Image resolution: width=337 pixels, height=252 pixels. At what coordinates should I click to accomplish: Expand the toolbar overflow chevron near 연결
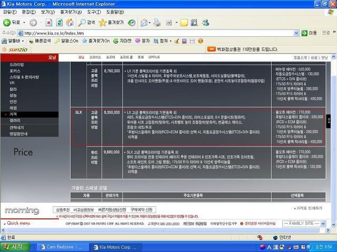(334, 32)
